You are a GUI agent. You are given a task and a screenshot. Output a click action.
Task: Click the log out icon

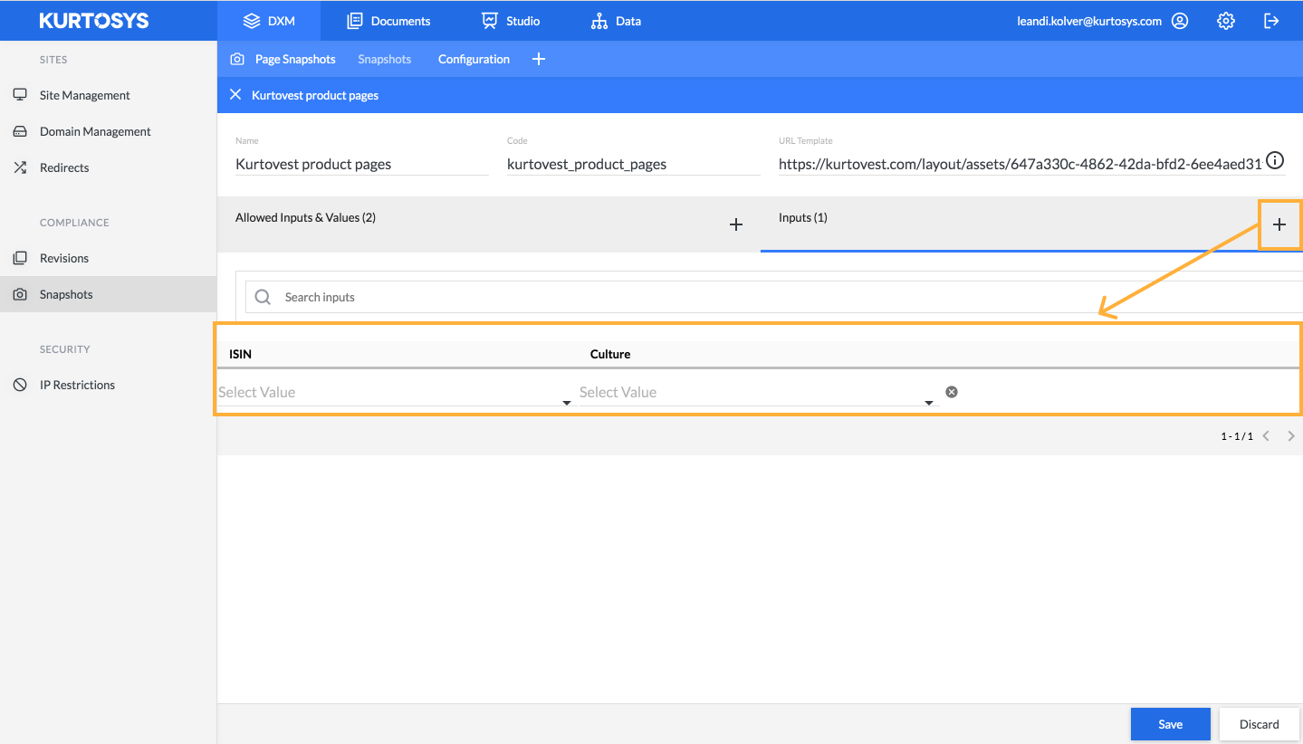tap(1272, 21)
